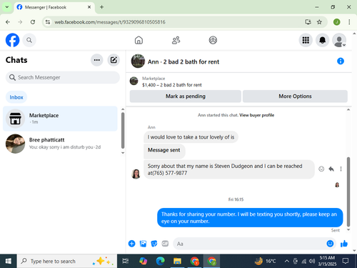Open the volume control in tray

coord(312,261)
